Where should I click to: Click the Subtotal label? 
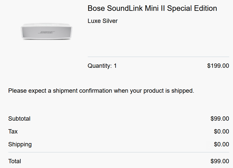19,119
